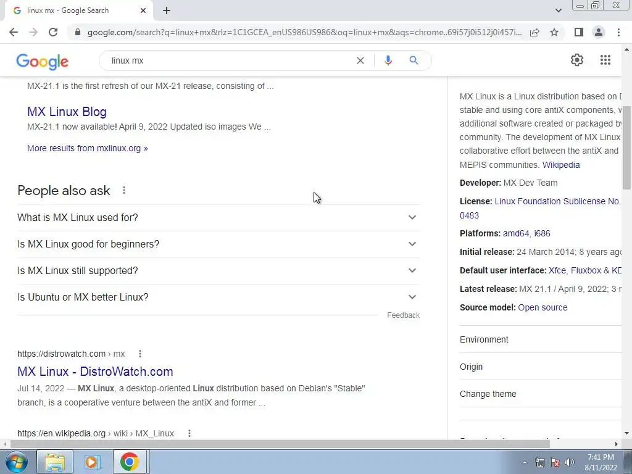
Task: Open Open source link
Action: tap(543, 307)
